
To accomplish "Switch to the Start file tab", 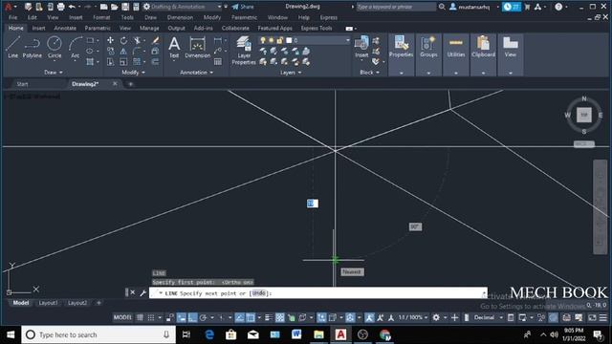I will [x=22, y=84].
